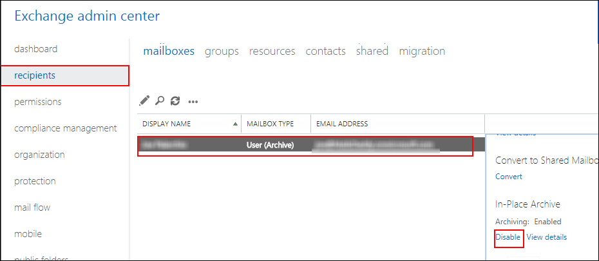Select mobile in left navigation
This screenshot has width=599, height=261.
pos(28,234)
